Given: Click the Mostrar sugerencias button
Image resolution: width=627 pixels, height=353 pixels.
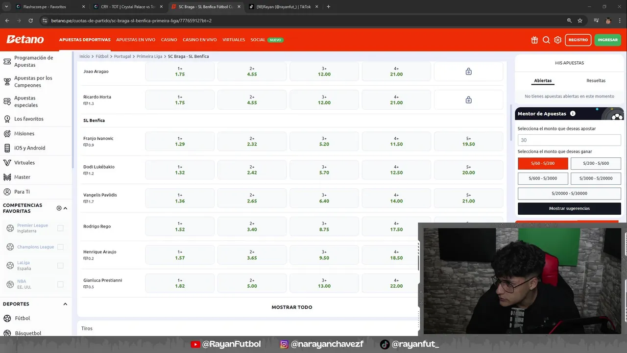Looking at the screenshot, I should (x=569, y=208).
